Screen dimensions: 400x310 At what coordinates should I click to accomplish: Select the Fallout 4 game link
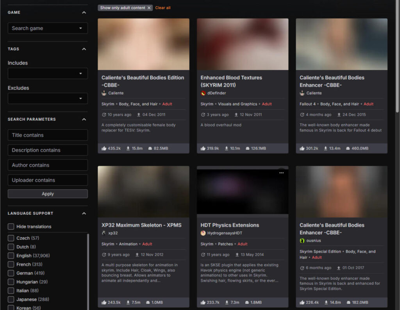tap(308, 104)
